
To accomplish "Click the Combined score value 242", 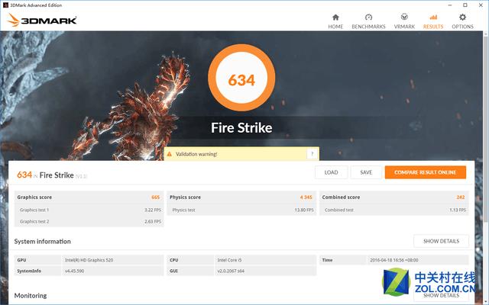I will 460,197.
